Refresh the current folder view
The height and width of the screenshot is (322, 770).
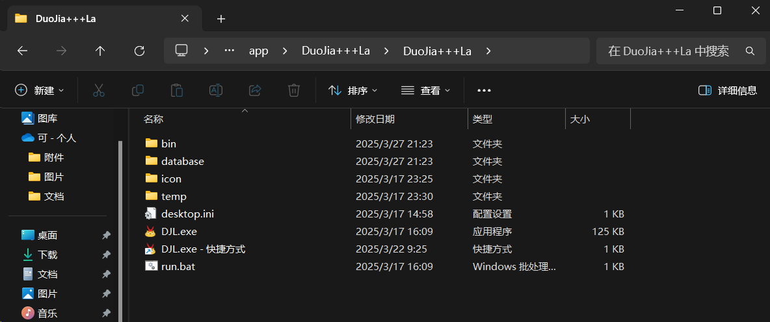(139, 51)
